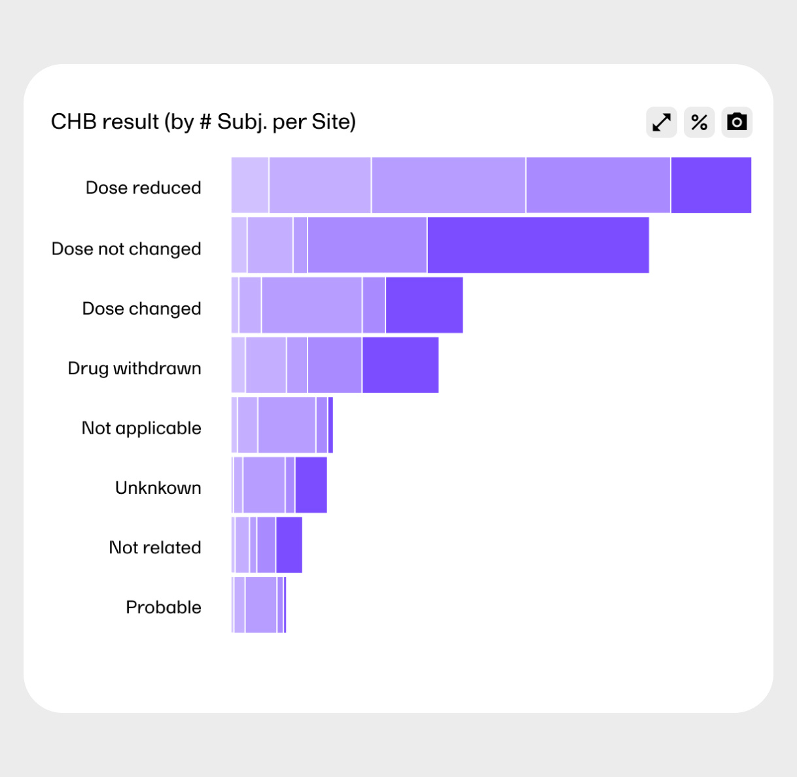This screenshot has width=797, height=777.
Task: Click darkest segment of Dose not changed bar
Action: (x=538, y=245)
